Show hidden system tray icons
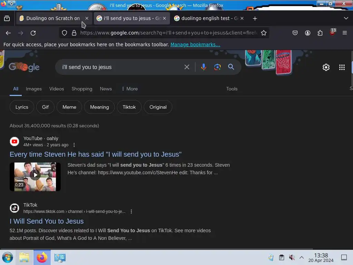The width and height of the screenshot is (353, 265). point(302,257)
